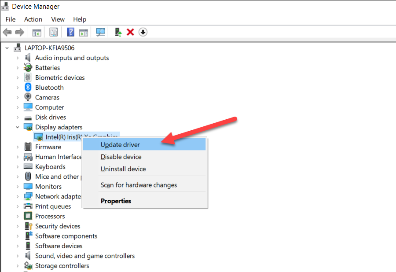Image resolution: width=396 pixels, height=272 pixels.
Task: Click the Firmware chip icon
Action: point(28,147)
